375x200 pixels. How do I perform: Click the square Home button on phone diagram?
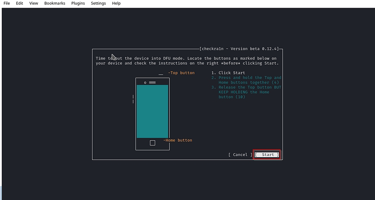pyautogui.click(x=153, y=143)
